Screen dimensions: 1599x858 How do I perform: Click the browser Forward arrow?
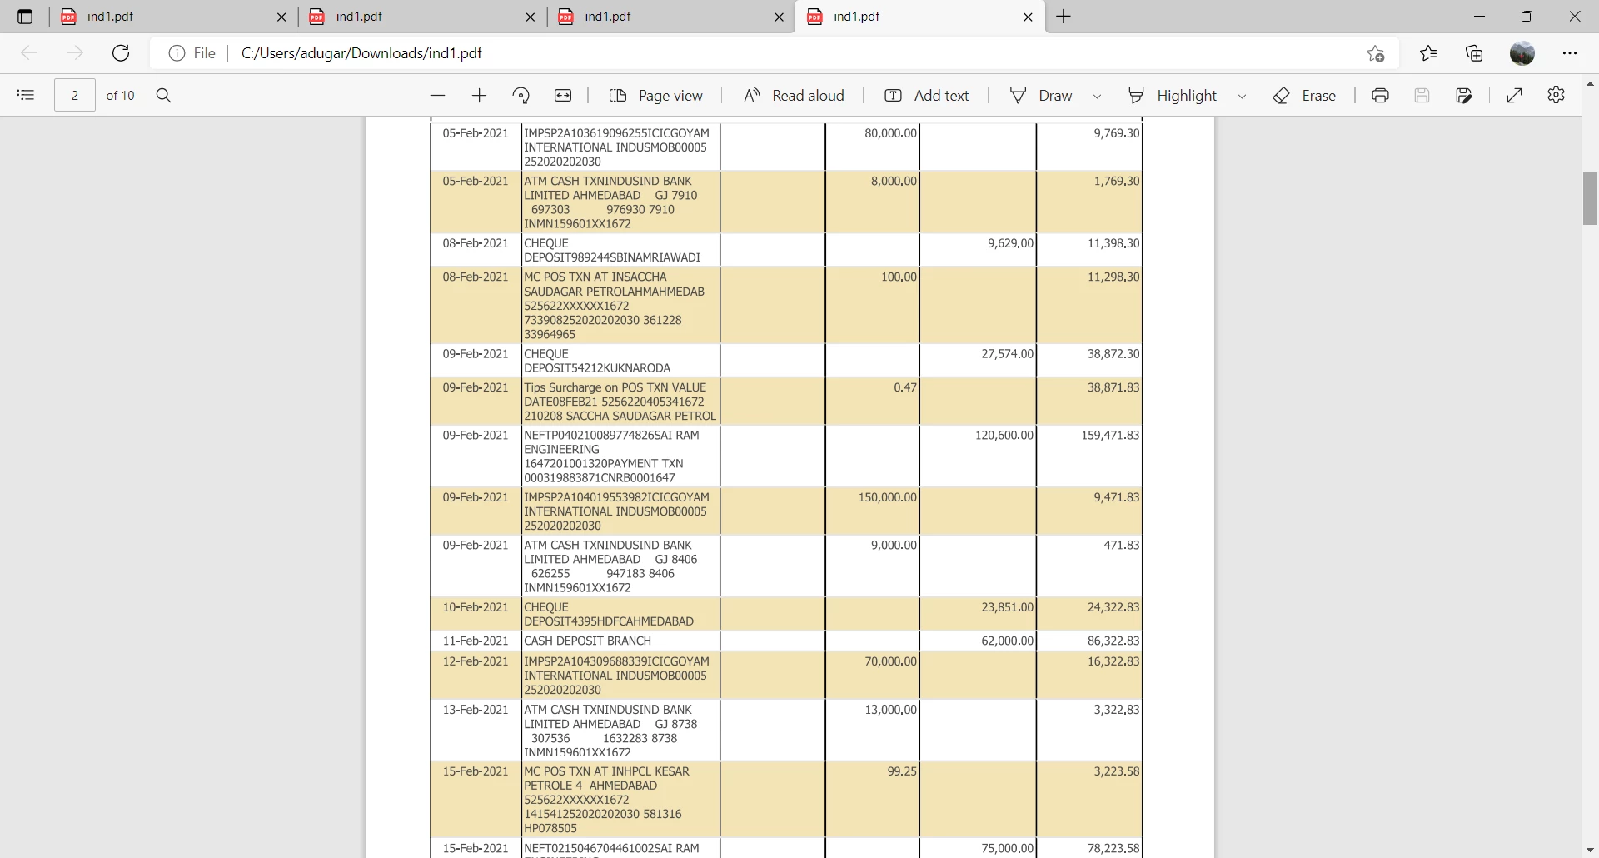point(75,53)
